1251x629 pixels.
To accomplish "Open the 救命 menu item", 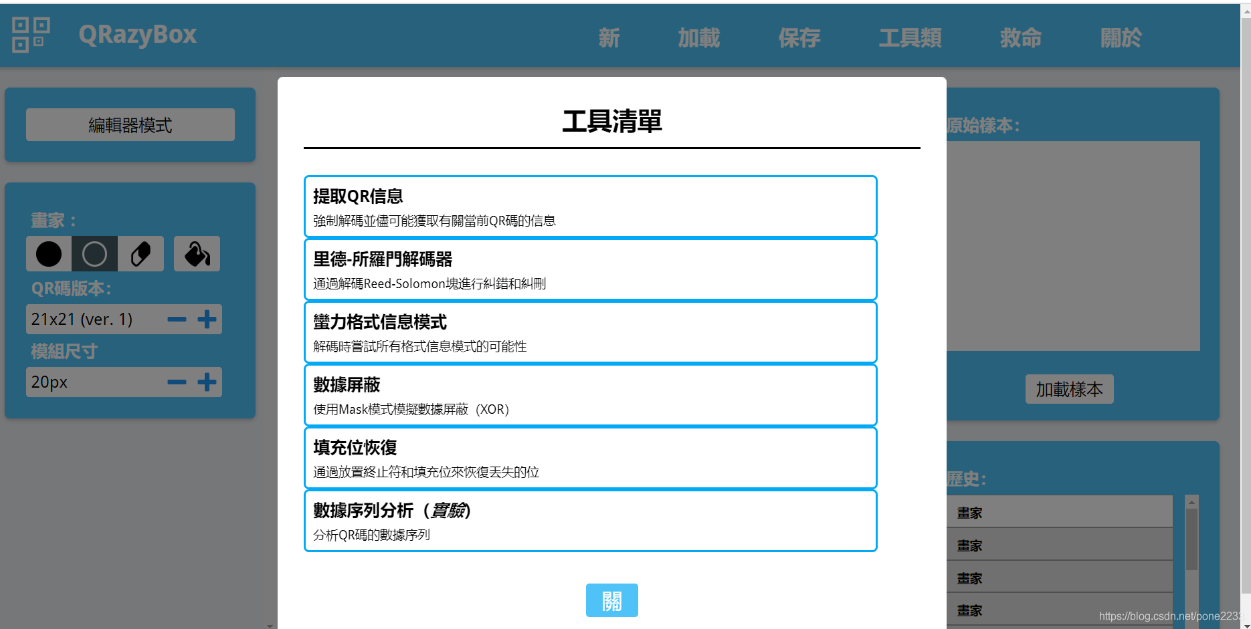I will (x=1020, y=38).
